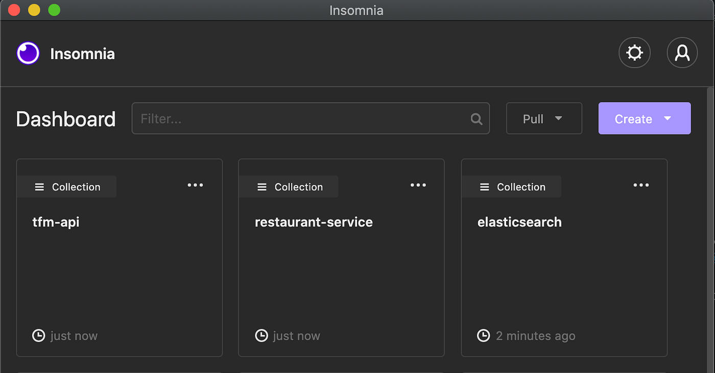Open the three-dots menu on the elasticsearch card
715x373 pixels.
tap(641, 185)
